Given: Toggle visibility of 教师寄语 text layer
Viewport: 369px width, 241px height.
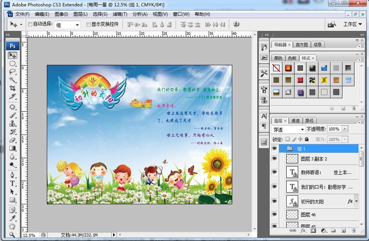Looking at the screenshot, I should click(275, 172).
